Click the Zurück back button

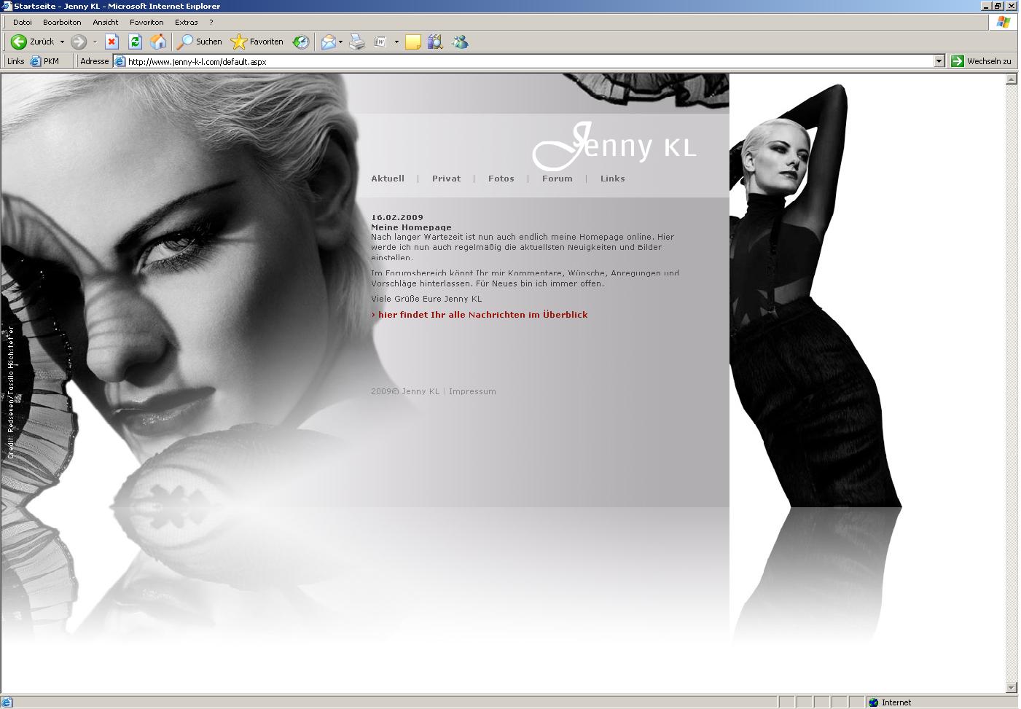(x=33, y=42)
